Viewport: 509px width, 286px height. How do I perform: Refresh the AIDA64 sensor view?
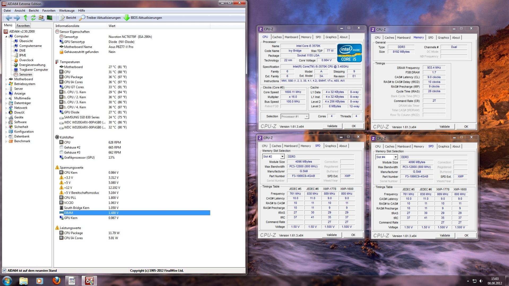coord(33,18)
